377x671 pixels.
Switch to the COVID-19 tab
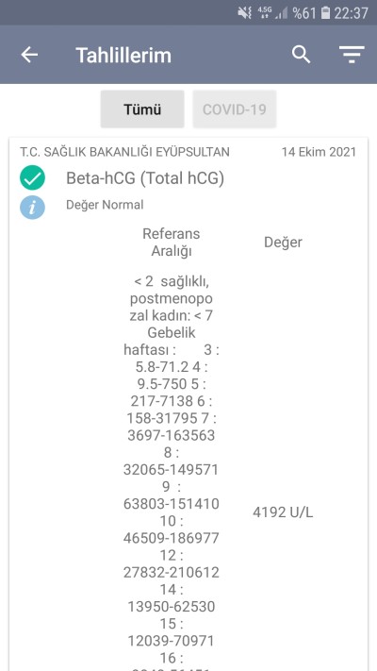coord(235,109)
